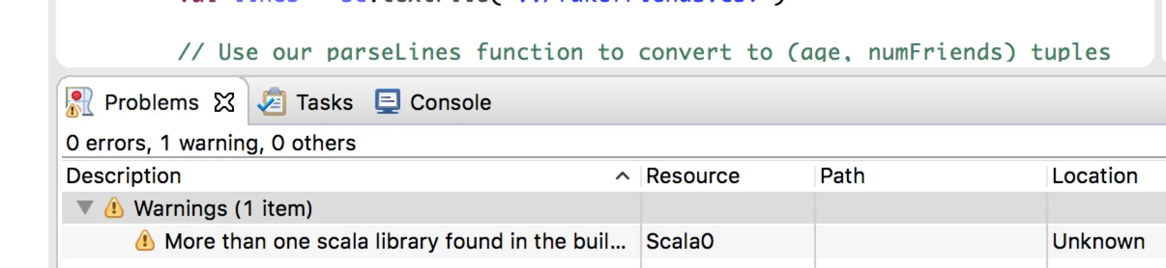Select the Warnings (1 item) row
The width and height of the screenshot is (1166, 268).
click(223, 209)
